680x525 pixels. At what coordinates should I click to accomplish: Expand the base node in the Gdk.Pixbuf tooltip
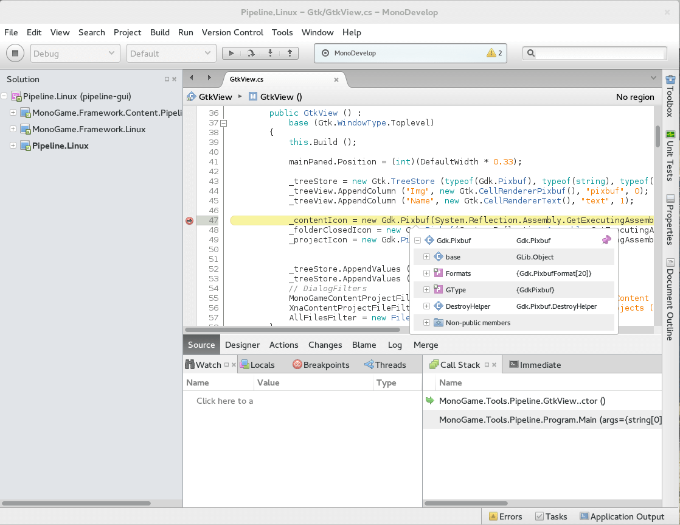(x=426, y=256)
